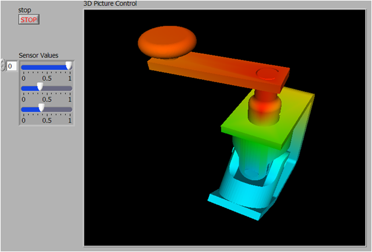Click the 3D Picture Control label
The image size is (372, 252).
pos(110,4)
